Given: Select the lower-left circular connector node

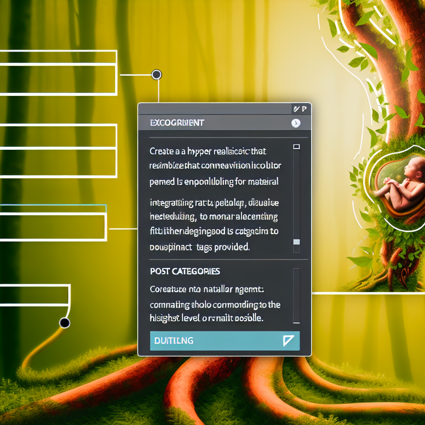Looking at the screenshot, I should 64,322.
